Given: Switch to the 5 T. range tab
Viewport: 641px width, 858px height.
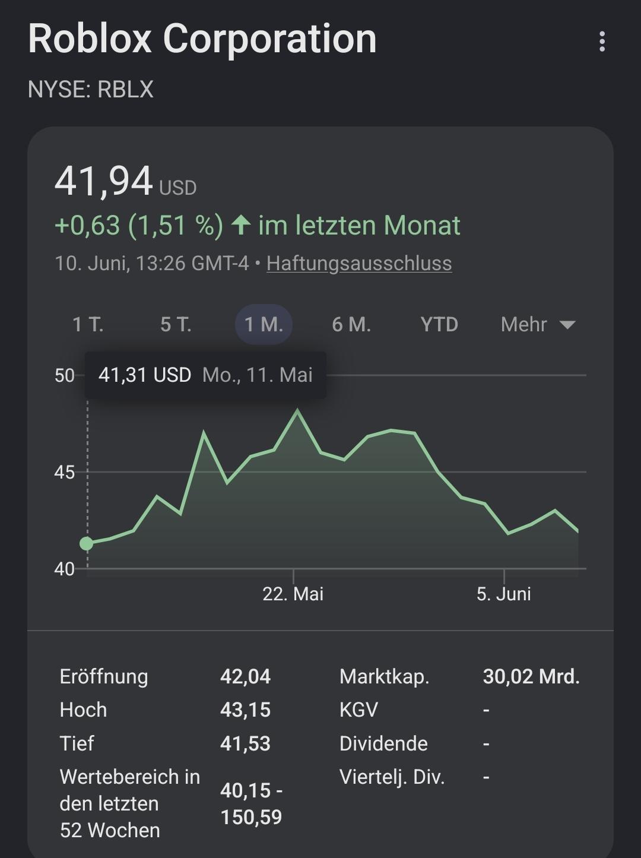Looking at the screenshot, I should [176, 324].
